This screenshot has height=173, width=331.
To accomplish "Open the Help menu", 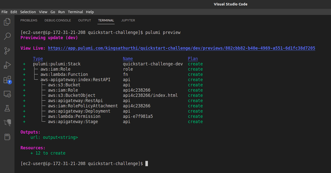I will [x=90, y=12].
